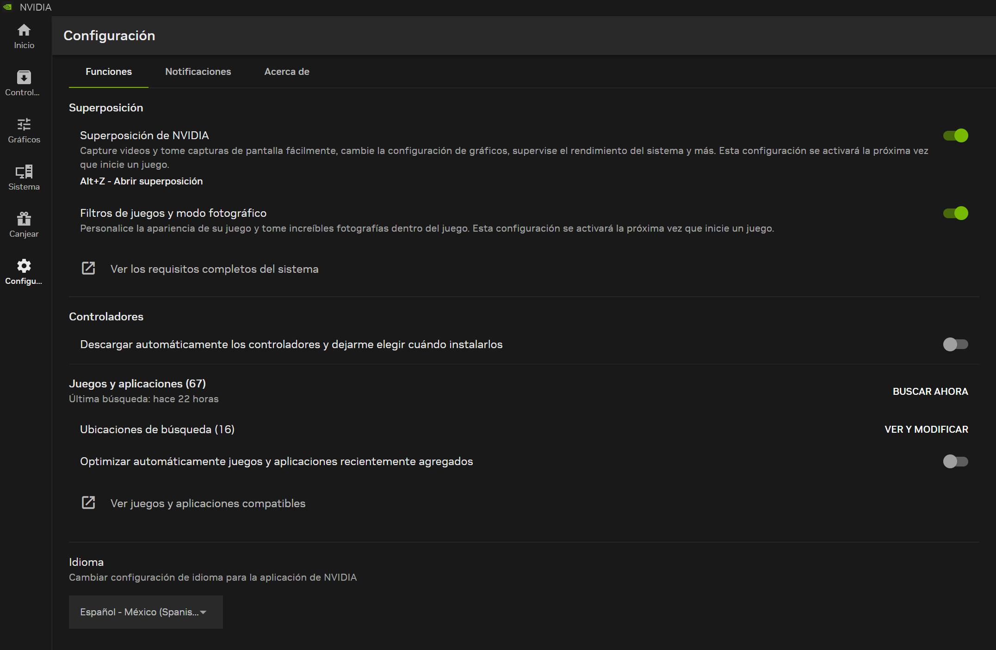The image size is (996, 650).
Task: Switch to the Notificaciones tab
Action: (x=198, y=72)
